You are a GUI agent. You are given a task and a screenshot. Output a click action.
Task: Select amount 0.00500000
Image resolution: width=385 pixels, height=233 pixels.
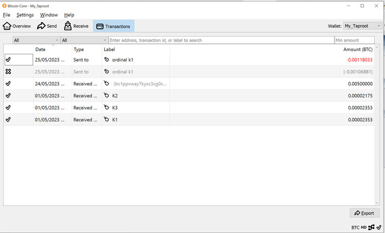coord(360,84)
